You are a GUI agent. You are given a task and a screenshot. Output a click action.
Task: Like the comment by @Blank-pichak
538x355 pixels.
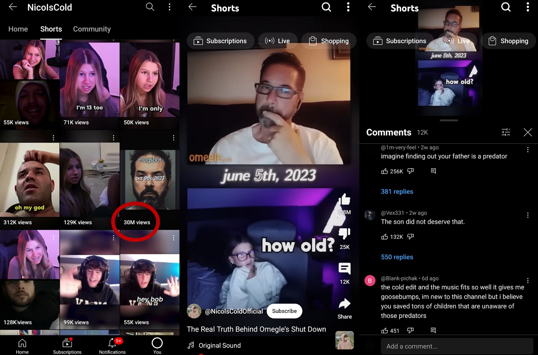[x=384, y=330]
